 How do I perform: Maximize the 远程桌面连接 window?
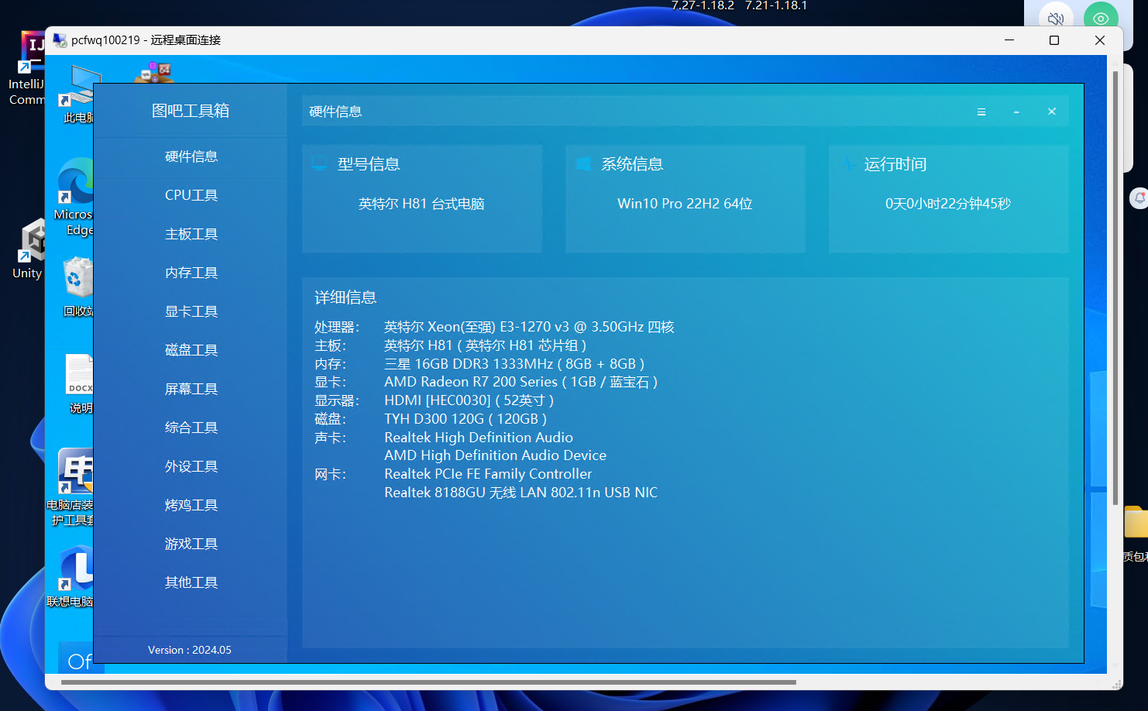click(x=1054, y=40)
